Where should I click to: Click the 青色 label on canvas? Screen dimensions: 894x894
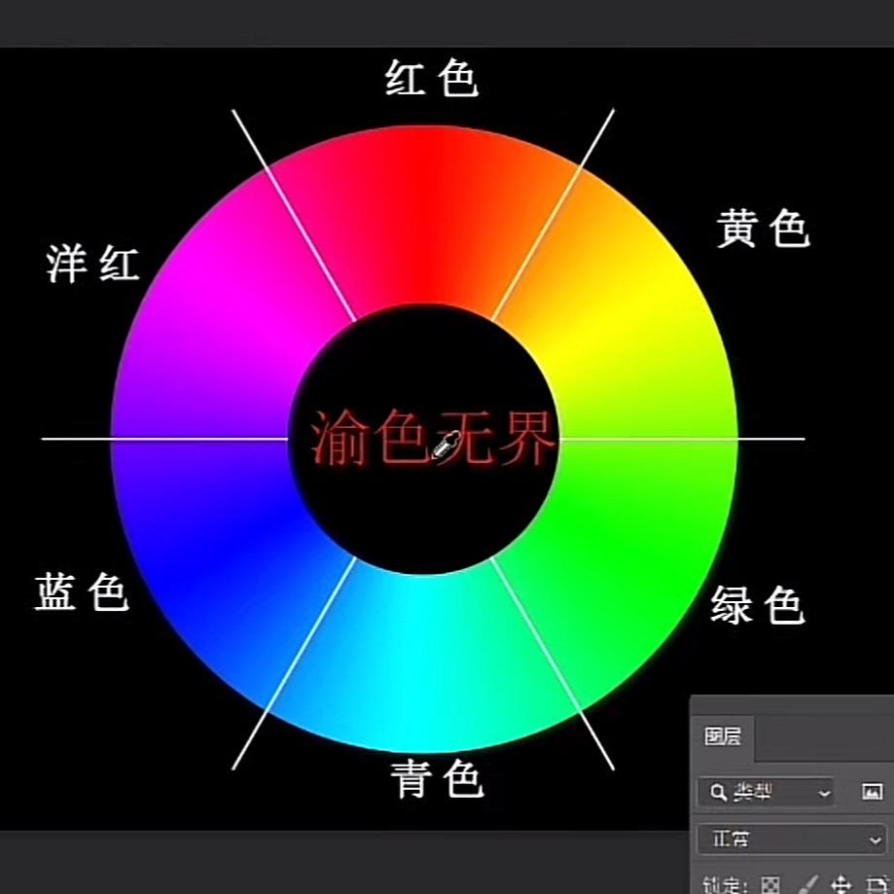(x=438, y=779)
